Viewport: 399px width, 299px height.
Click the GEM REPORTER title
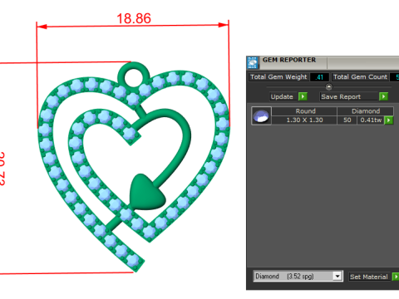289,60
